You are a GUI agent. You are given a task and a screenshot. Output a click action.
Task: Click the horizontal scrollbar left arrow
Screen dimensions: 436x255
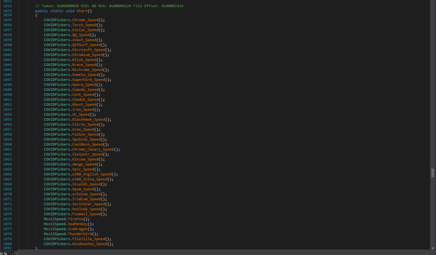click(x=17, y=253)
